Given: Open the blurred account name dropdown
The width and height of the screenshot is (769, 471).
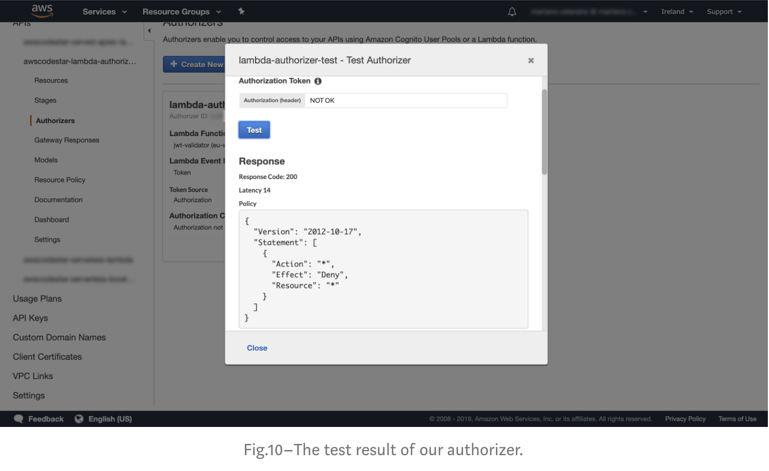Looking at the screenshot, I should pos(589,11).
